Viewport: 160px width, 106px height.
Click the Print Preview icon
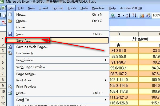[10, 87]
